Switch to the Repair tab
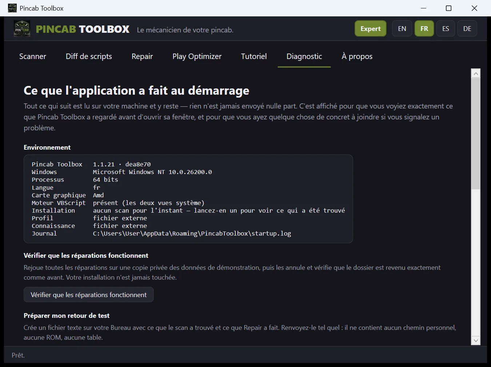Viewport: 491px width, 367px height. [x=142, y=56]
